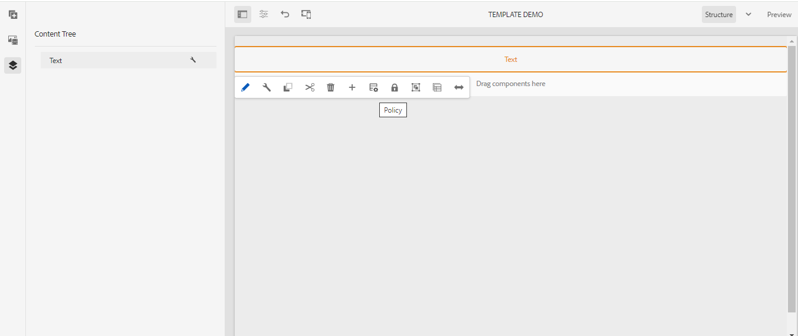Click the editor vertical scrollbar thumb
This screenshot has height=336, width=798.
(792, 178)
